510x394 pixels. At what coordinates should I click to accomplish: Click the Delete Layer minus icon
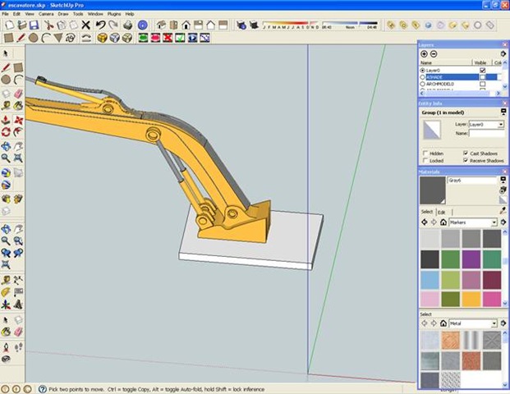434,54
